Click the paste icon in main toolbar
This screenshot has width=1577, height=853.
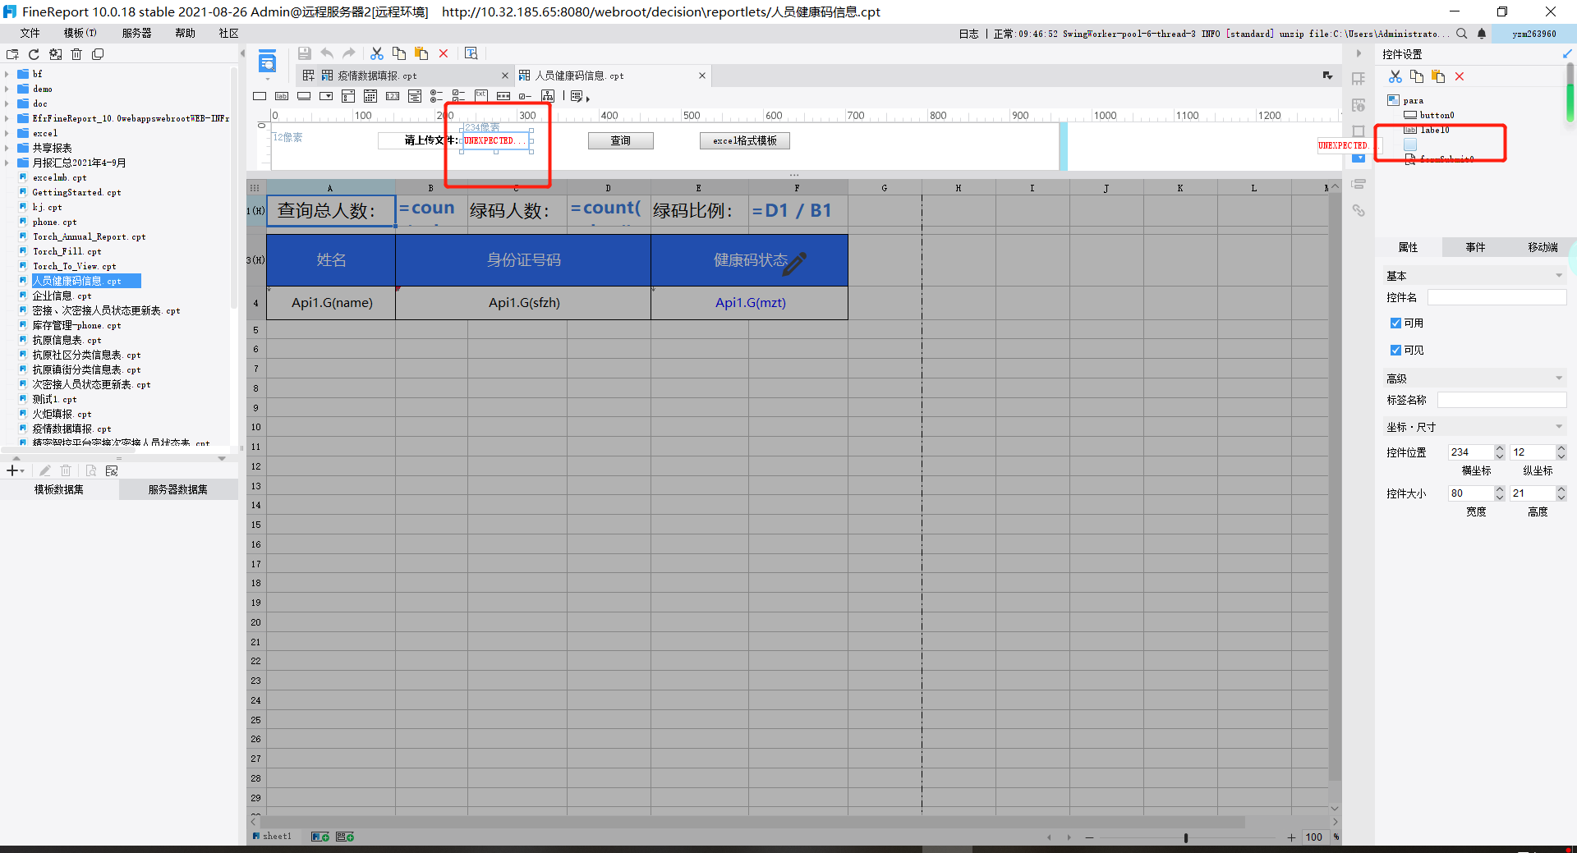tap(421, 53)
